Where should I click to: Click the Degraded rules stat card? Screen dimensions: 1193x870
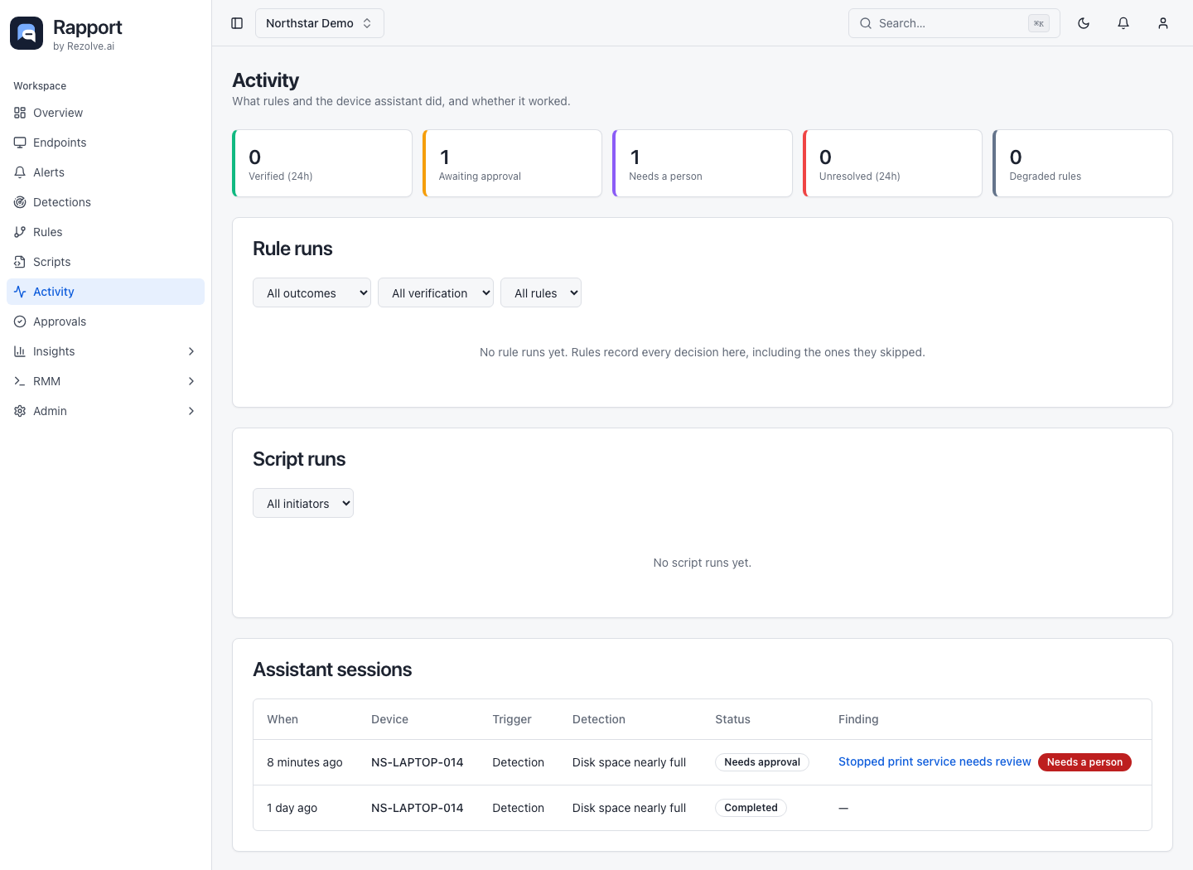pos(1083,163)
